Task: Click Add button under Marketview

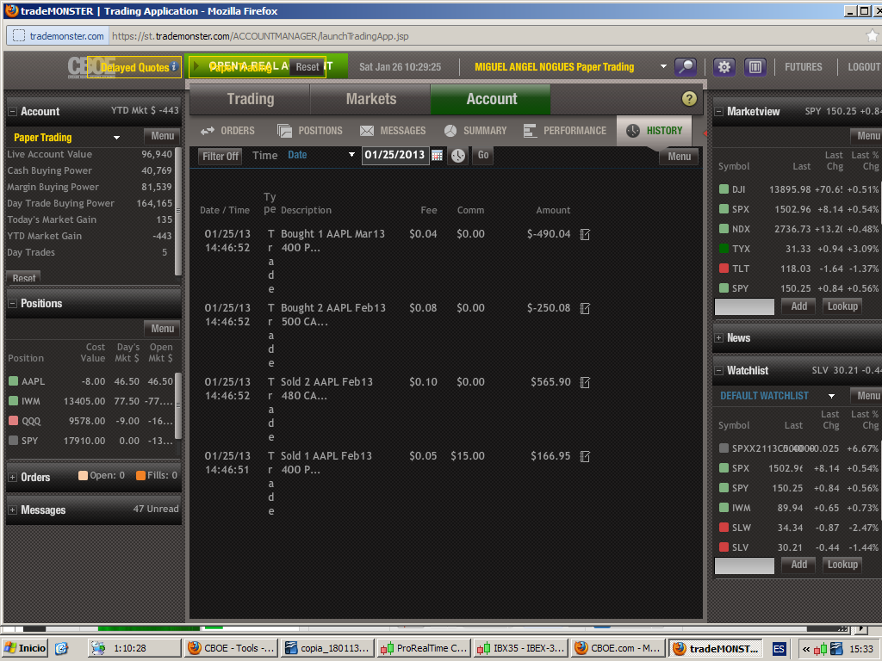Action: [x=798, y=306]
